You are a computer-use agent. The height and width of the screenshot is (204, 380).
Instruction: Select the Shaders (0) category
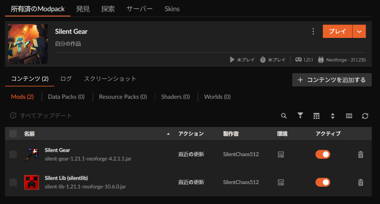(x=175, y=97)
